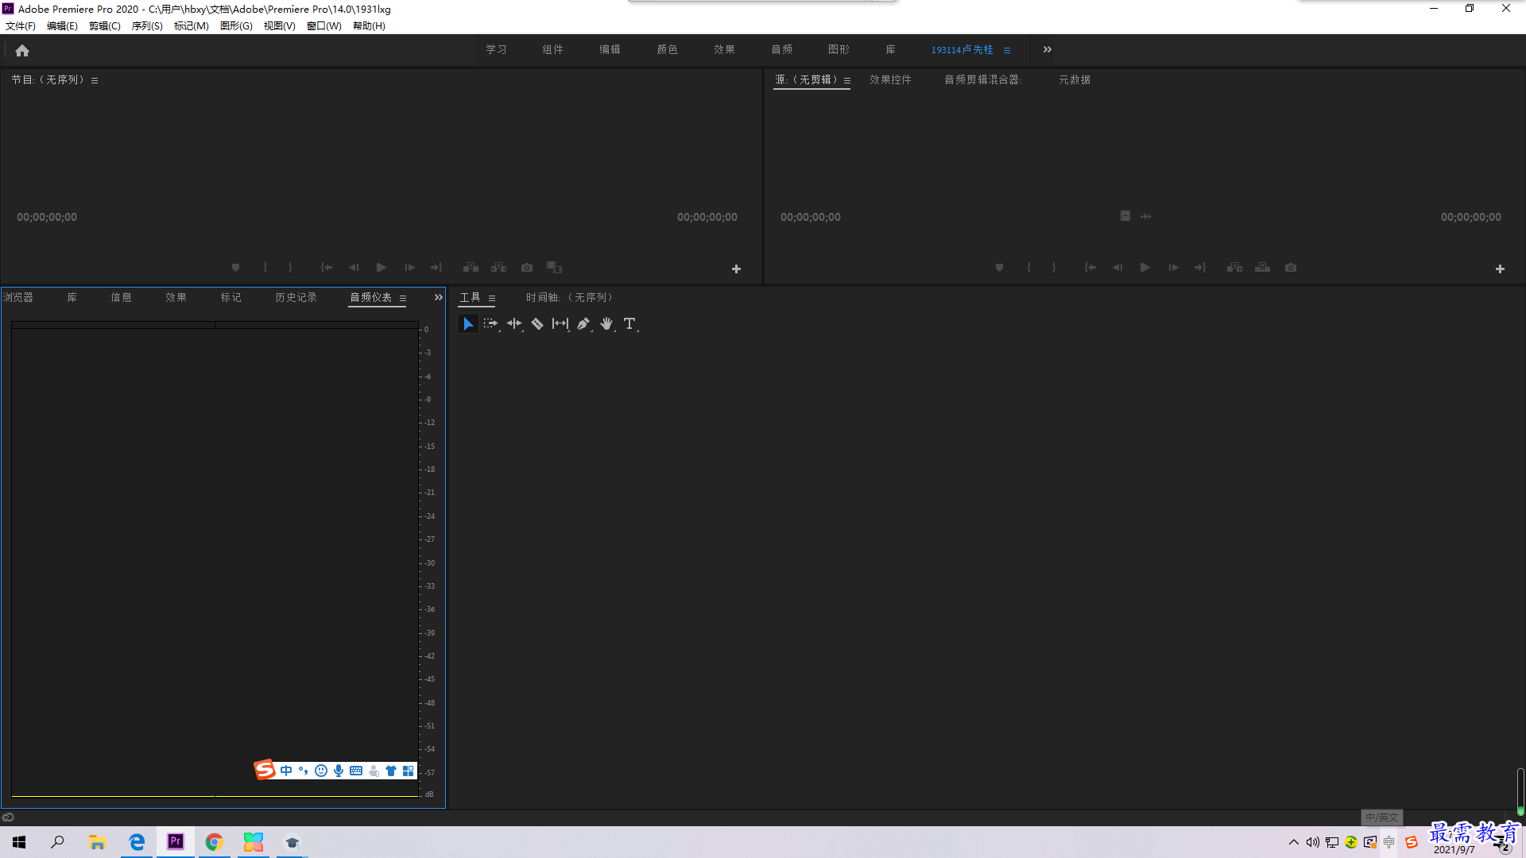Play the Source monitor
Image resolution: width=1526 pixels, height=858 pixels.
click(1145, 268)
